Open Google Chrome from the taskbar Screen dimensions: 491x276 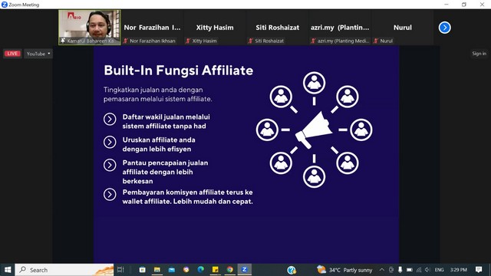(230, 269)
